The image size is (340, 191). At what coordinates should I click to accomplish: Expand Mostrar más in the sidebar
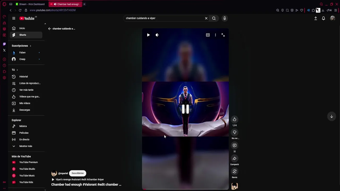[x=26, y=146]
